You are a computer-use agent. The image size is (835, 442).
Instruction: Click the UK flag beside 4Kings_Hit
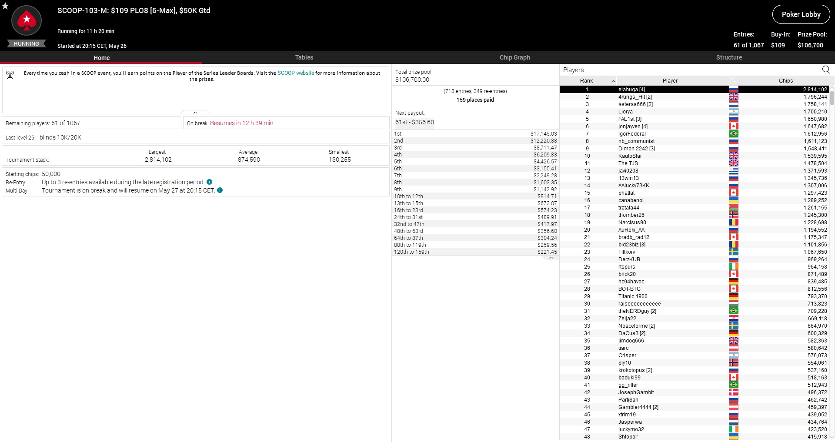tap(734, 97)
